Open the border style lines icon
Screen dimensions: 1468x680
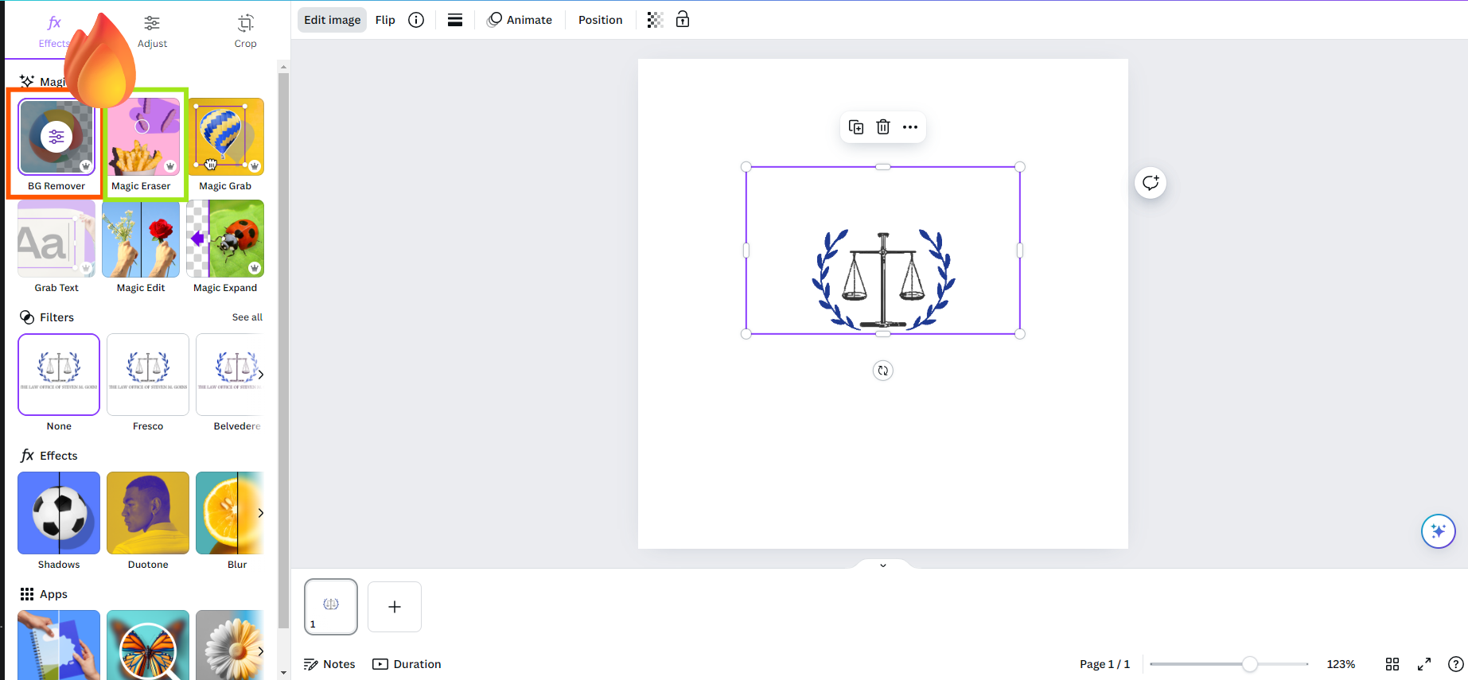pyautogui.click(x=455, y=20)
